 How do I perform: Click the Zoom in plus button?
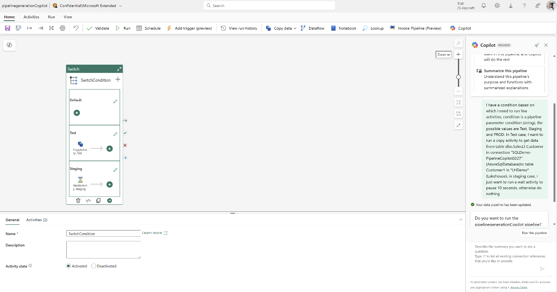coord(458,55)
